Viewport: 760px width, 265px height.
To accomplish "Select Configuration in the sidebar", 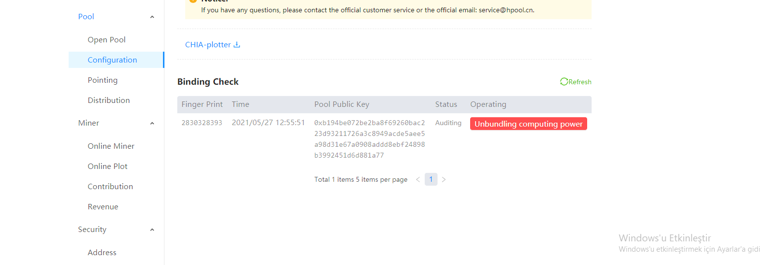I will (113, 60).
